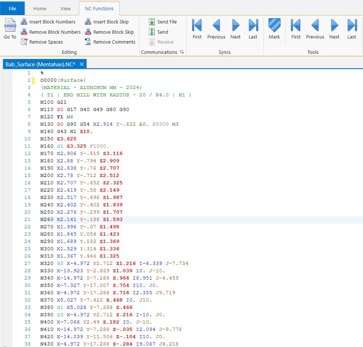Screen dimensions: 363x347
Task: Click Insert Block Numbers icon
Action: coord(24,22)
